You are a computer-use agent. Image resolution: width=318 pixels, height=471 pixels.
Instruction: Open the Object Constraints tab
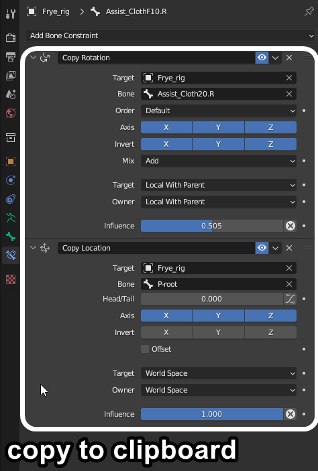[11, 199]
